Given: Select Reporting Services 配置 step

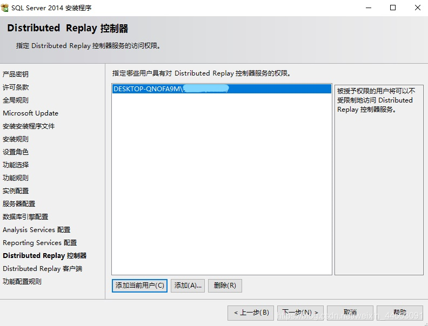Looking at the screenshot, I should (x=40, y=242).
